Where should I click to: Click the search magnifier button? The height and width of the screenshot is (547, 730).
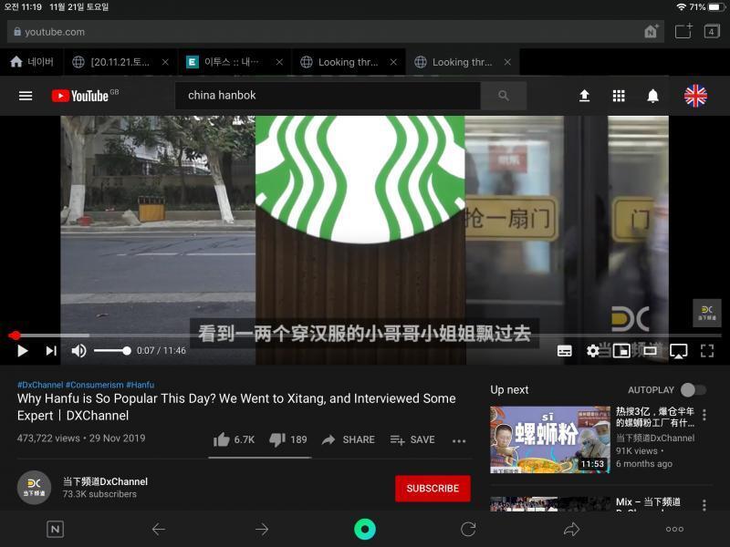click(504, 96)
